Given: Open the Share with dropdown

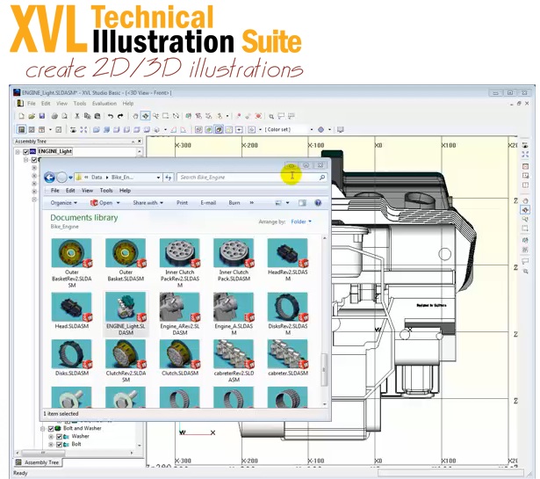Looking at the screenshot, I should pyautogui.click(x=148, y=203).
